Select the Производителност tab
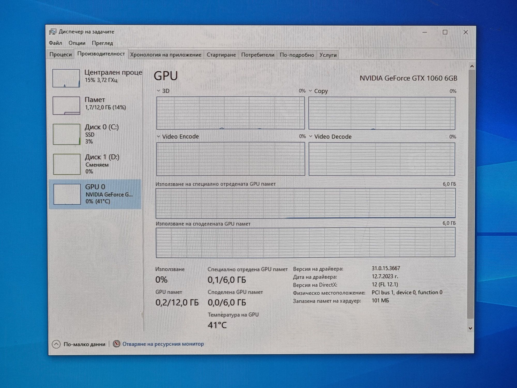This screenshot has width=517, height=388. pos(101,54)
